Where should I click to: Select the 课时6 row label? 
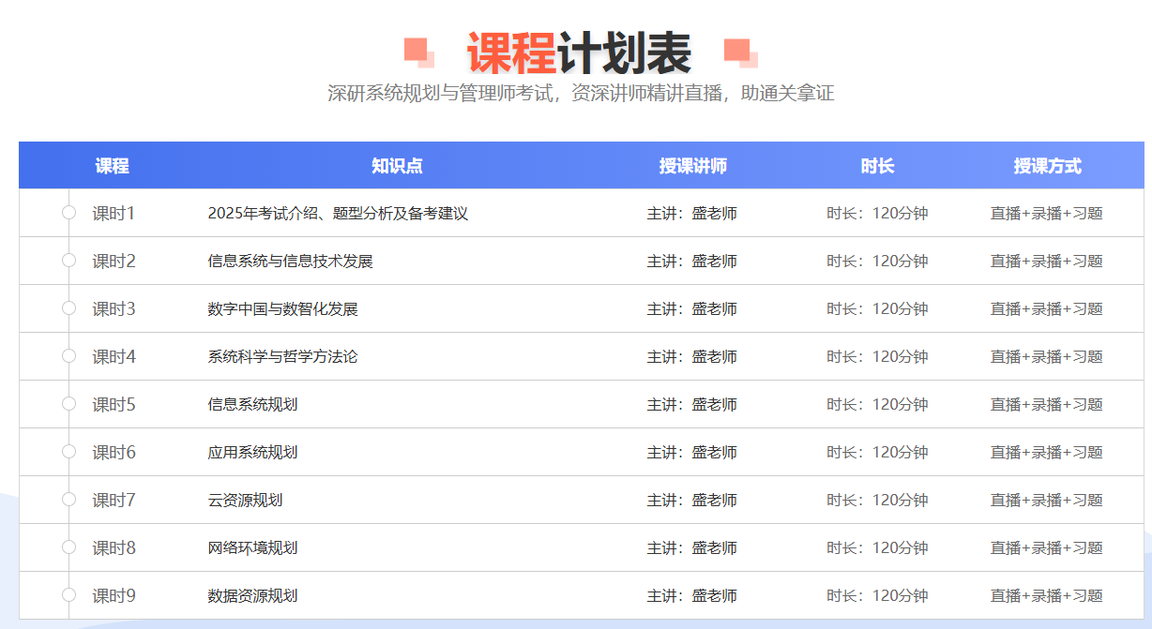pos(114,453)
